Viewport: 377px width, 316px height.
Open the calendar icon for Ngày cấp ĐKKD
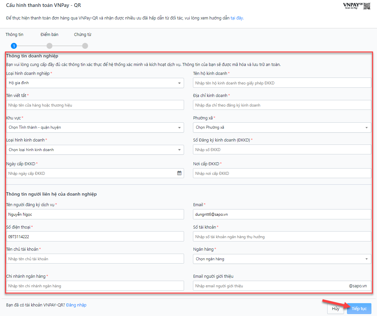[x=179, y=173]
